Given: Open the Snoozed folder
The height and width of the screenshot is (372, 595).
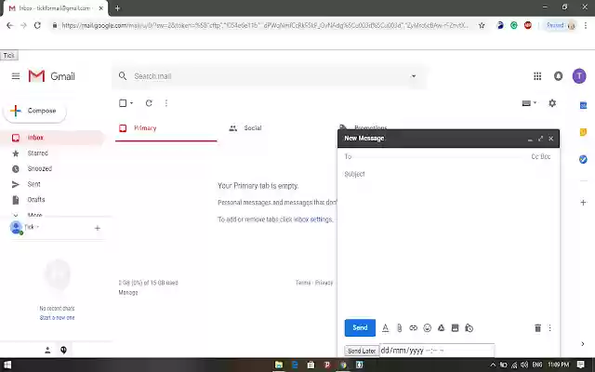Looking at the screenshot, I should (39, 168).
